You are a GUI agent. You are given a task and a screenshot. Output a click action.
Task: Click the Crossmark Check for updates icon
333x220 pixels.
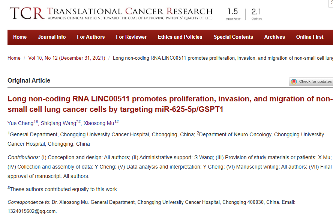(294, 81)
